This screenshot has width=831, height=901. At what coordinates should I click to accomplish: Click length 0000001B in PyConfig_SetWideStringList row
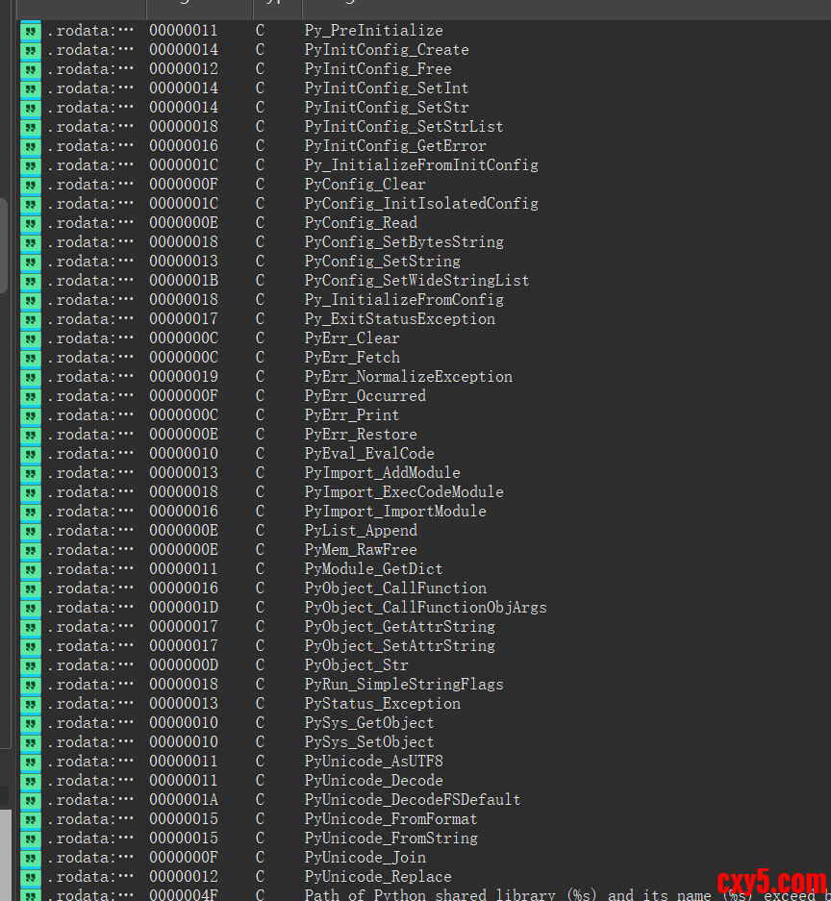pos(184,281)
